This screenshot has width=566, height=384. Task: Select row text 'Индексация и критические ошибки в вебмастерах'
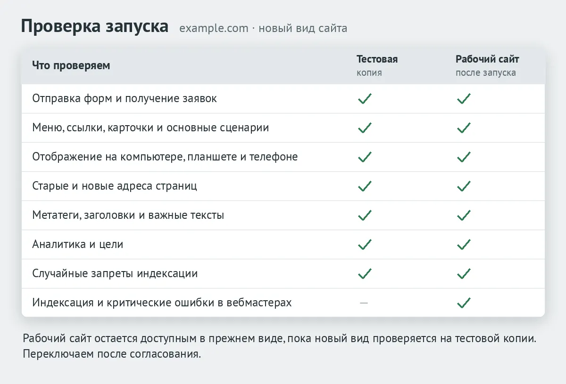click(x=162, y=303)
